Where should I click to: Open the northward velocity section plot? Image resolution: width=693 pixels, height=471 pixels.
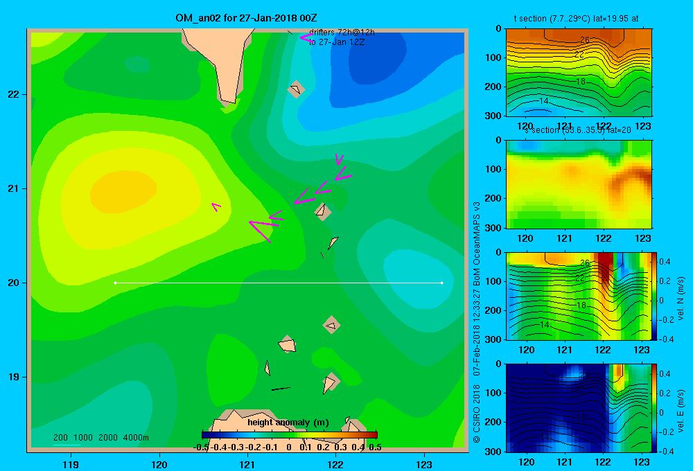(x=579, y=296)
